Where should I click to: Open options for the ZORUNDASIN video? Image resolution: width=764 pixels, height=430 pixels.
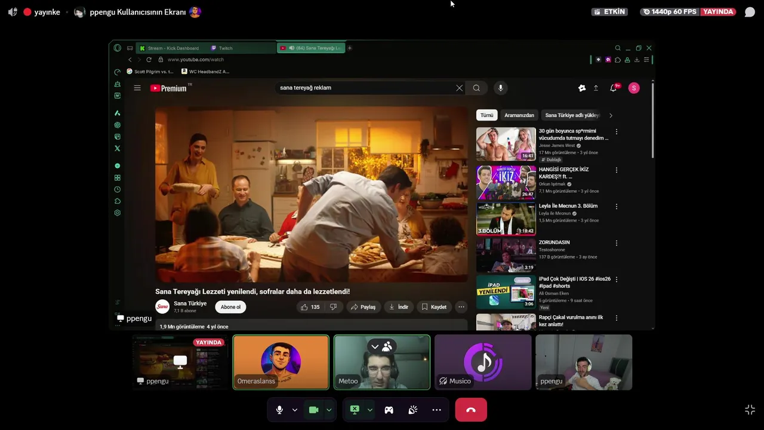(x=617, y=243)
